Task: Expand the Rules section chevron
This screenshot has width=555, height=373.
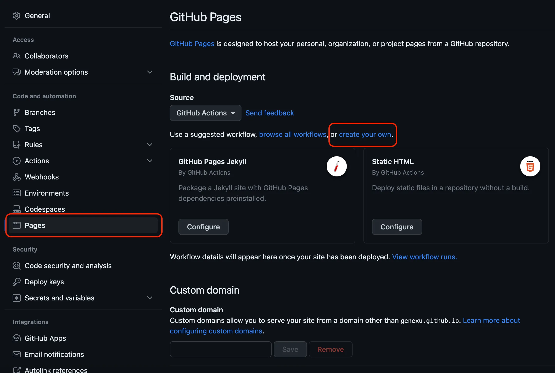Action: [x=150, y=145]
